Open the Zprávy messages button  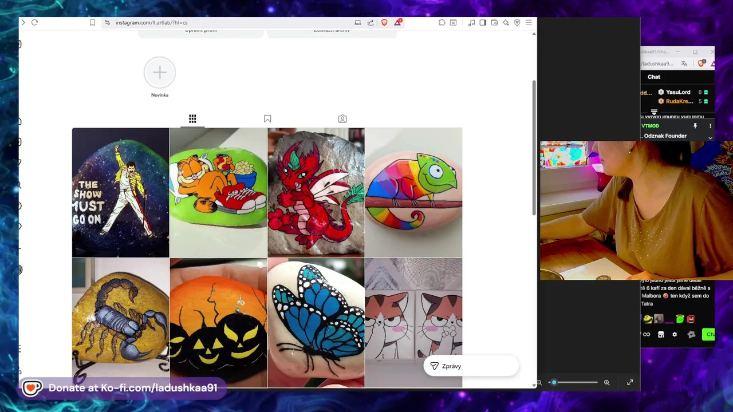coord(471,366)
